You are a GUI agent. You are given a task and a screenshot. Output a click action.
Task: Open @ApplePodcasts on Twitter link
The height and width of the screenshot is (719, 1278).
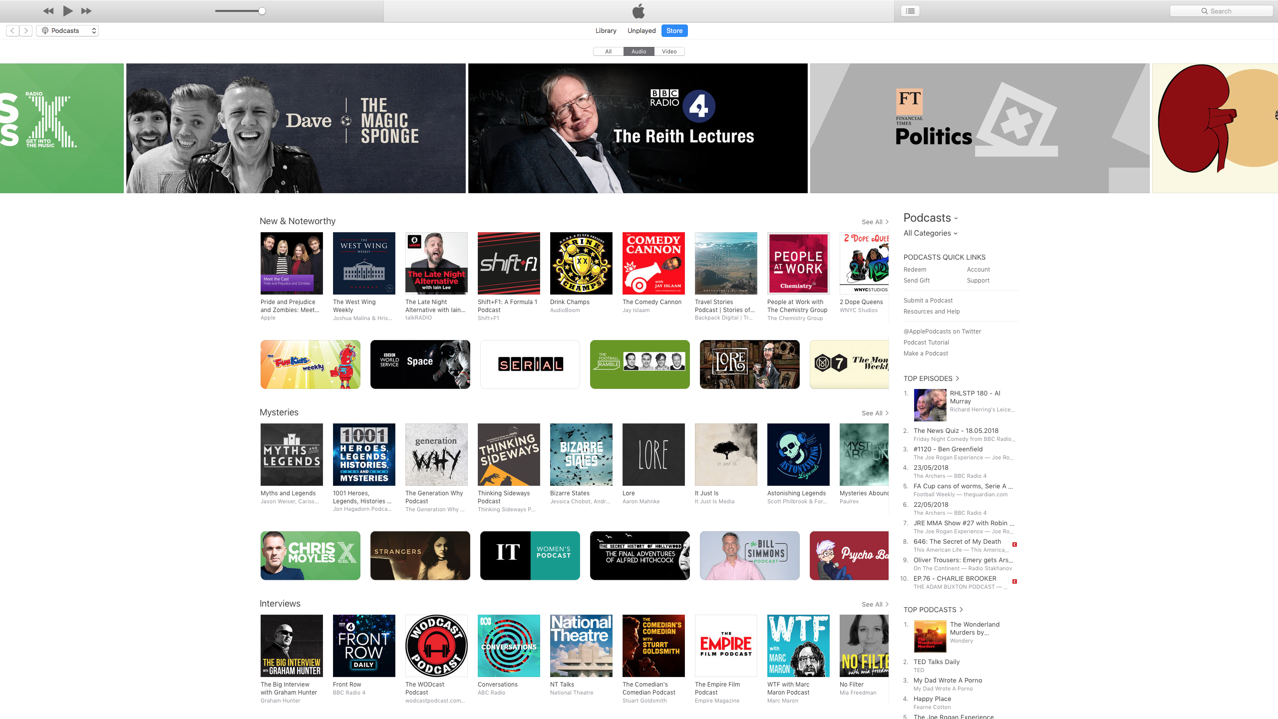click(x=942, y=332)
